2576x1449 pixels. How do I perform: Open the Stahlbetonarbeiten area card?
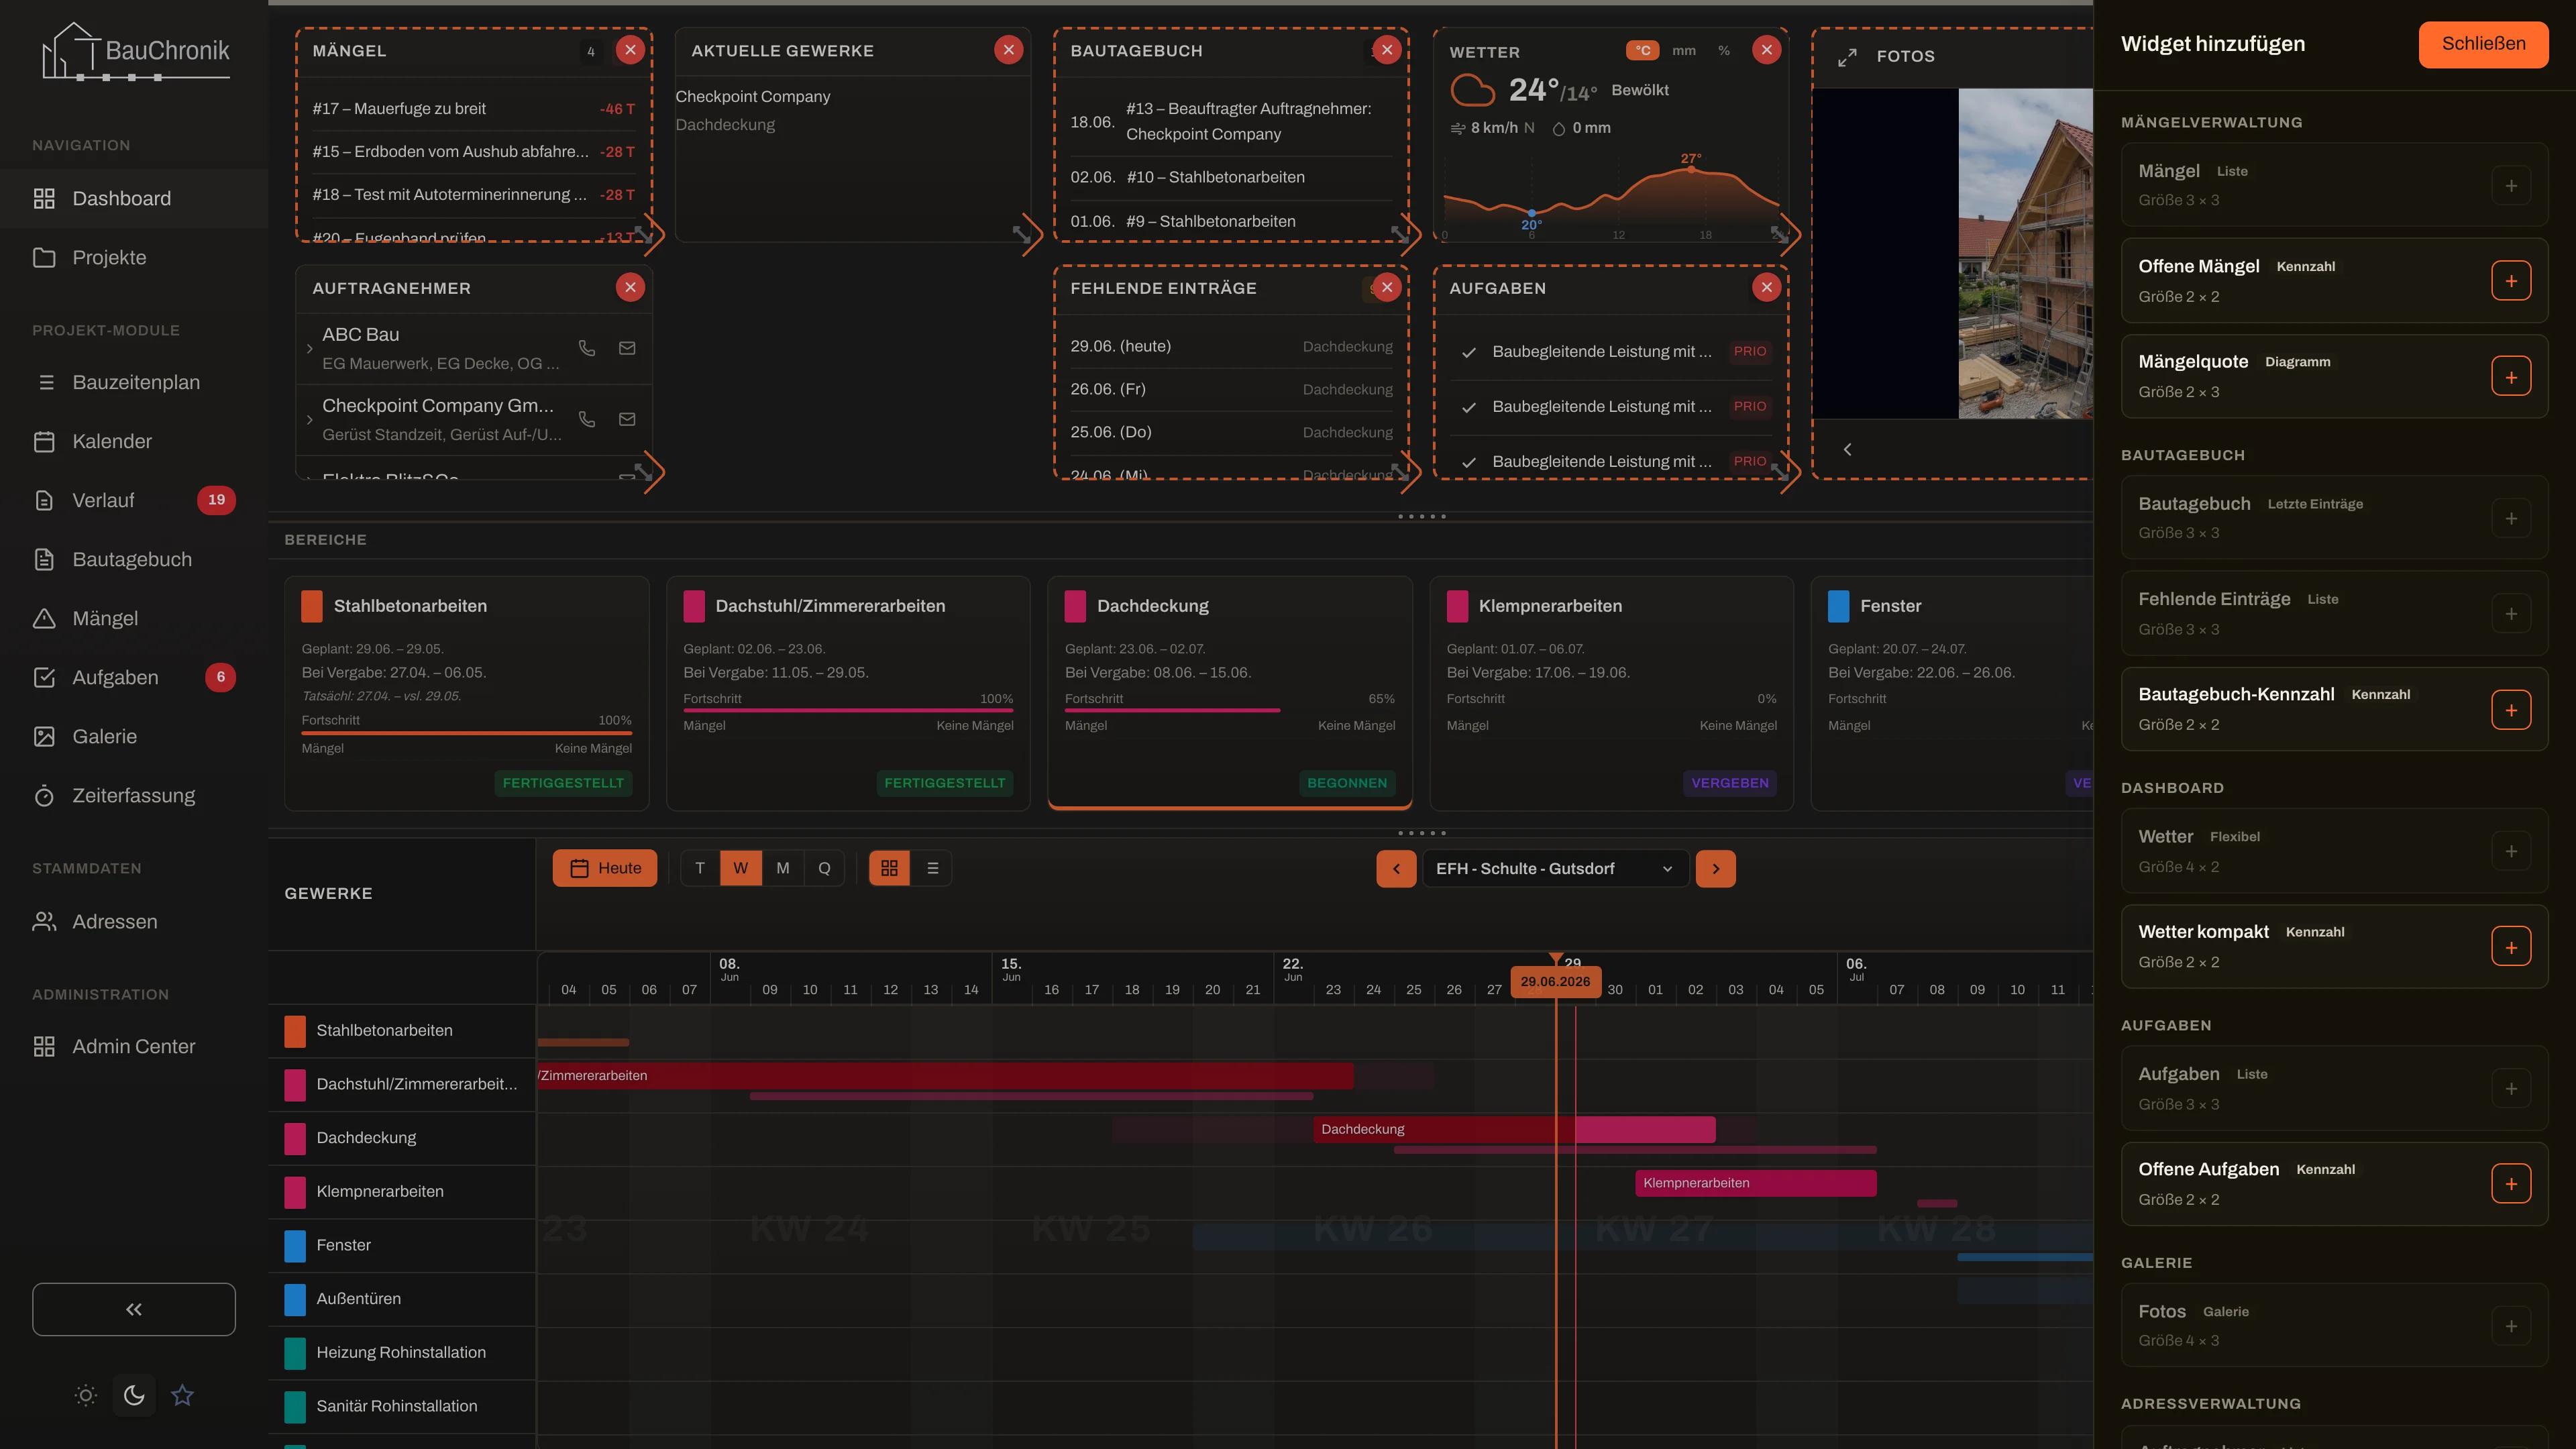[x=467, y=692]
